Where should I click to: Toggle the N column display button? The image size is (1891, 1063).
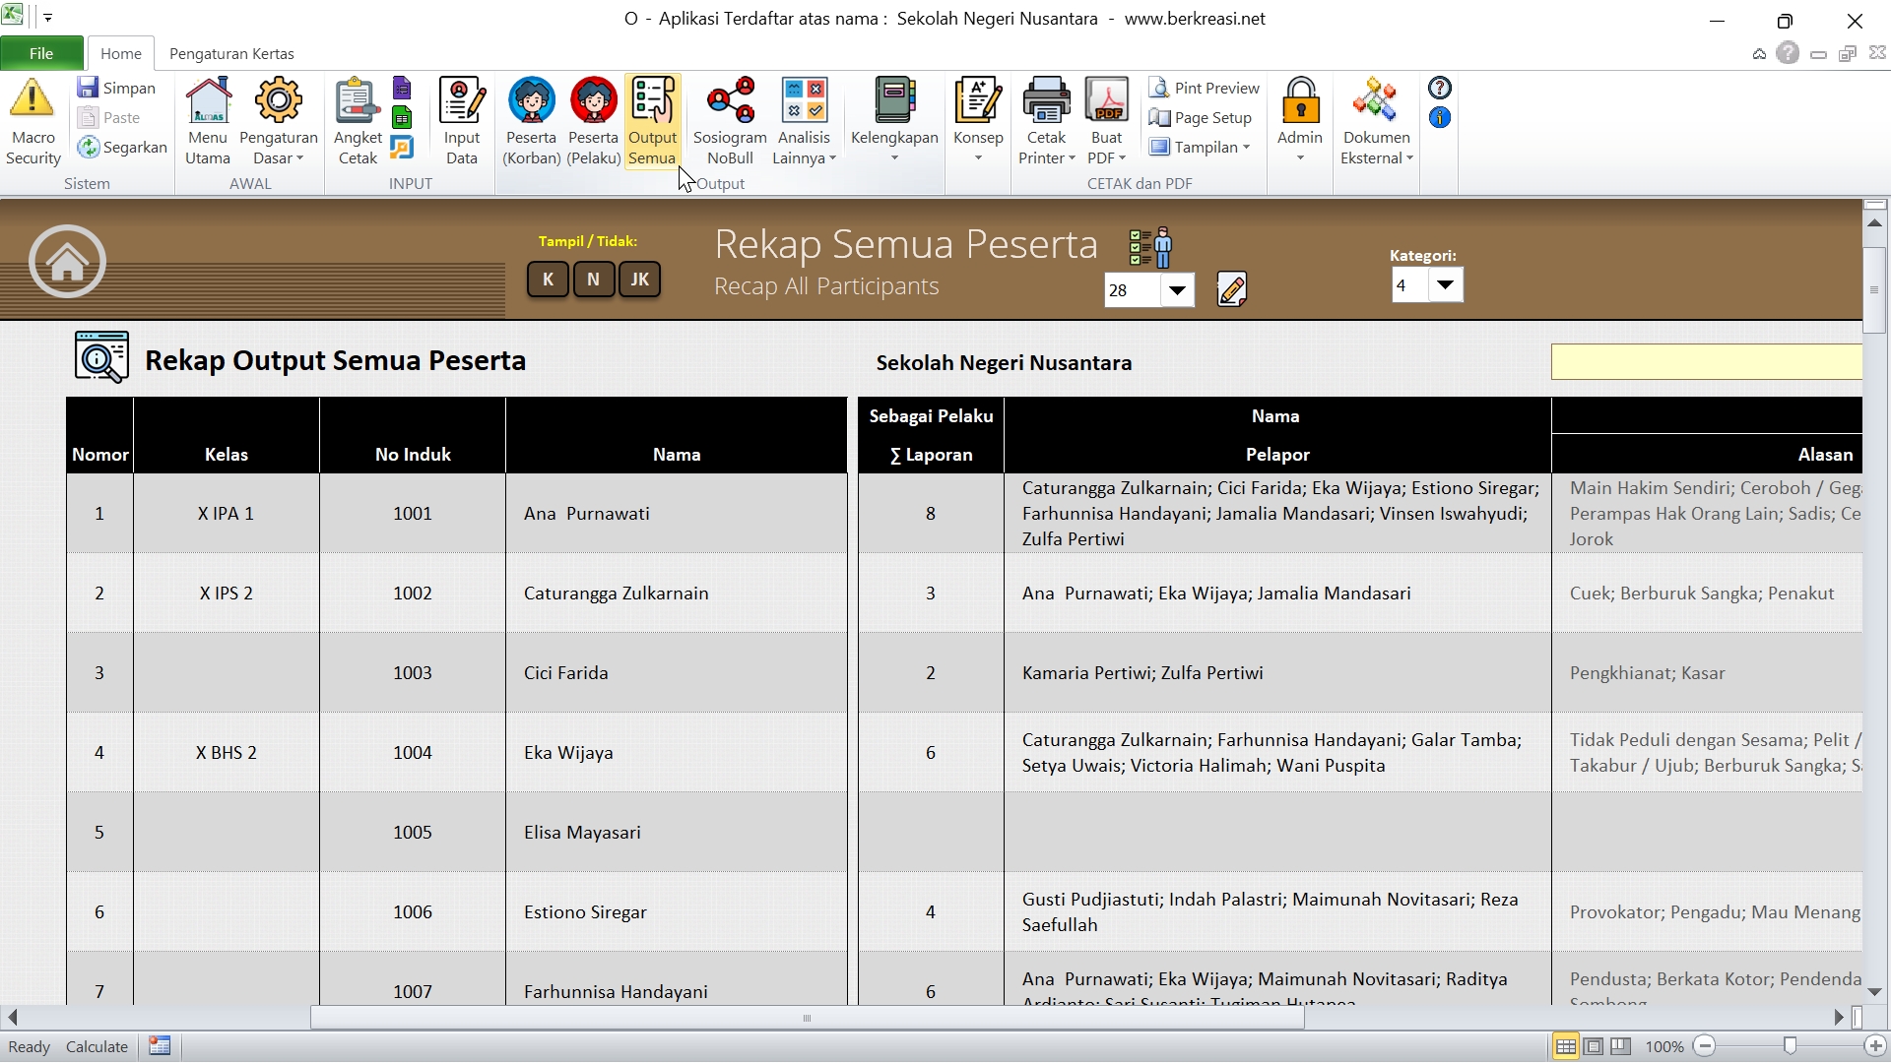[593, 280]
